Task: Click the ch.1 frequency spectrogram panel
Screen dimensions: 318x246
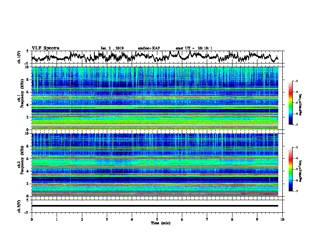Action: point(155,98)
